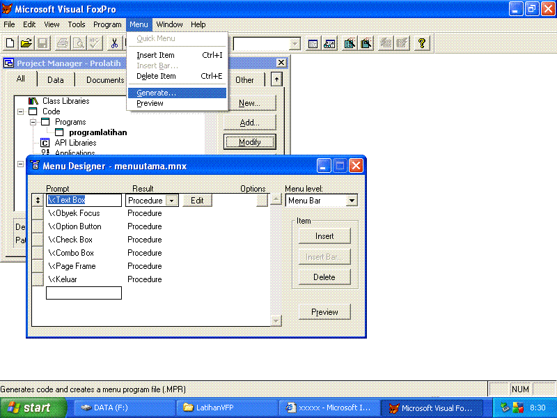Image resolution: width=557 pixels, height=418 pixels.
Task: Click the Windows start button
Action: click(33, 408)
